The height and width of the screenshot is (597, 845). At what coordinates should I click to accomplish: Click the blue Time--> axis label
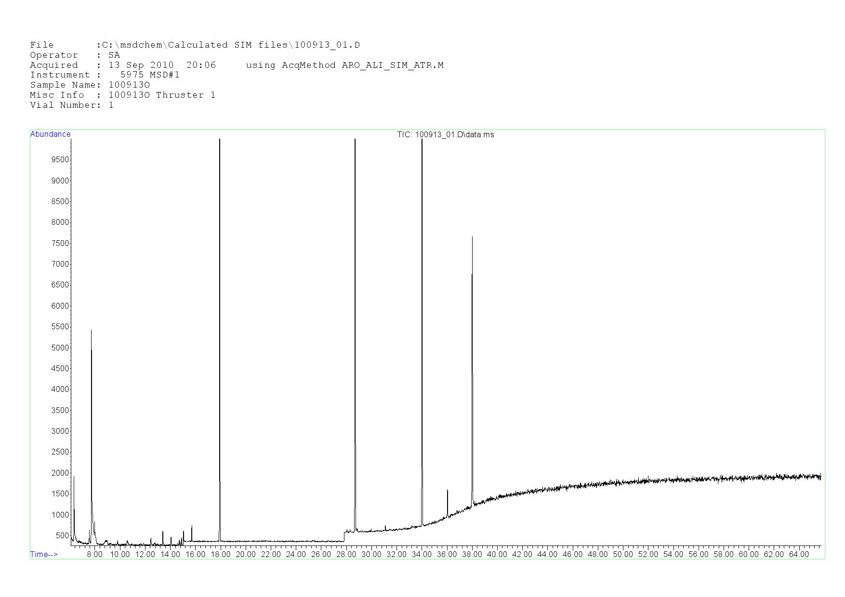[44, 555]
